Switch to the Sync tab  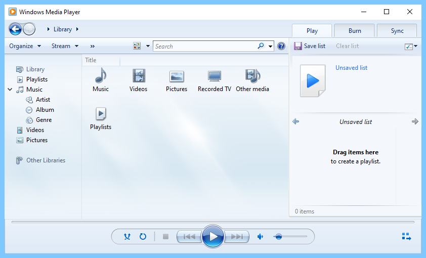click(397, 30)
